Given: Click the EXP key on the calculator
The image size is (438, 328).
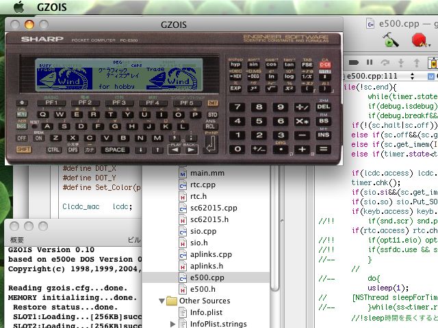Looking at the screenshot, I should pos(235,88).
